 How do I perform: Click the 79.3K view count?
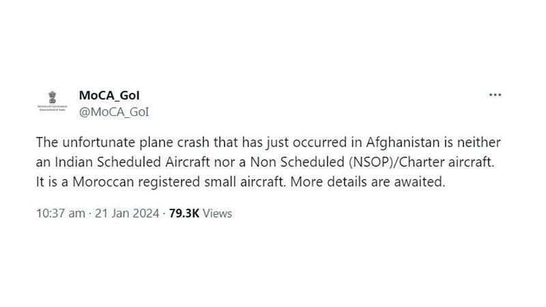pos(184,214)
